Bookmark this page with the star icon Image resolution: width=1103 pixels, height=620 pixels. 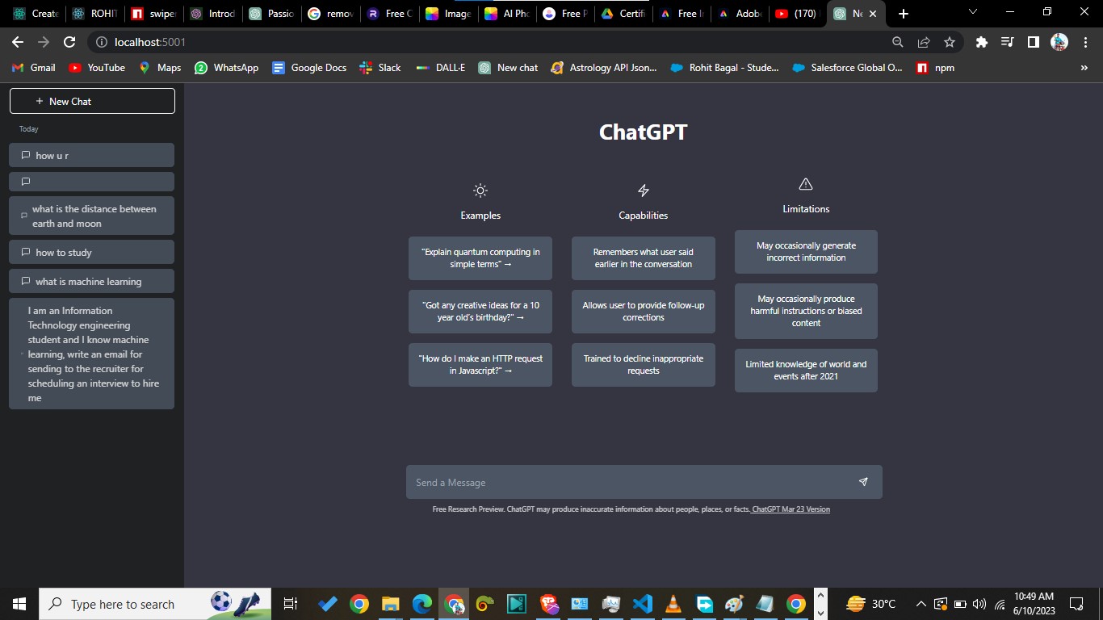click(950, 42)
